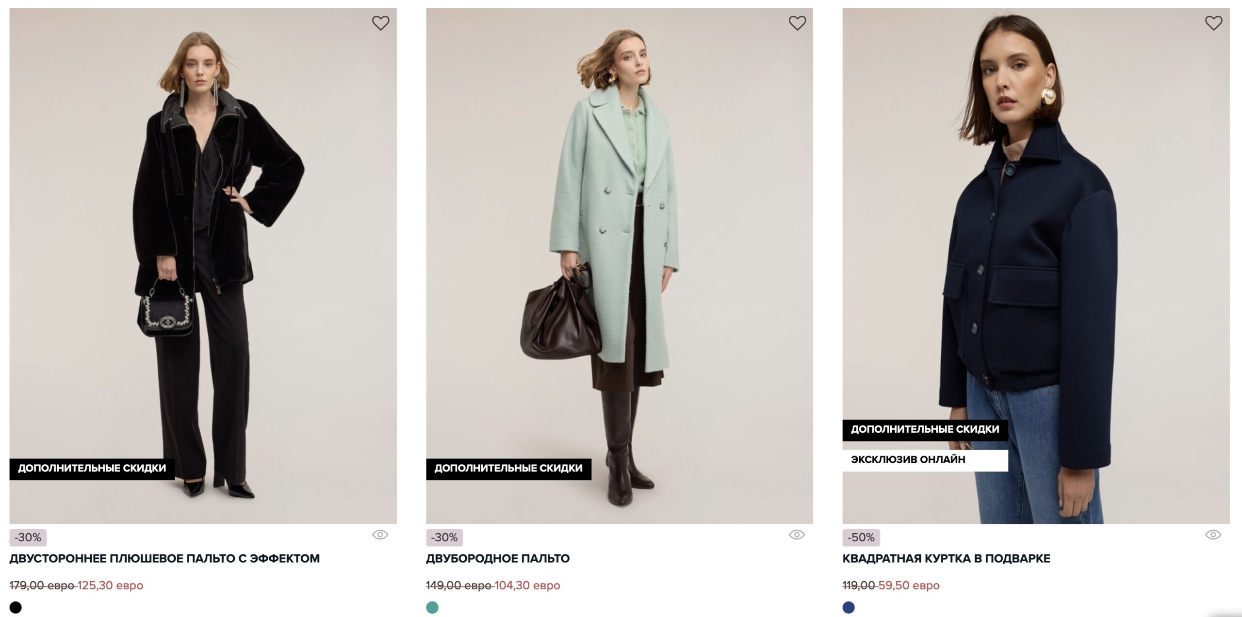
Task: Open ДВУБОРОДНОЕ ПАЛЬТО product link
Action: pyautogui.click(x=498, y=559)
